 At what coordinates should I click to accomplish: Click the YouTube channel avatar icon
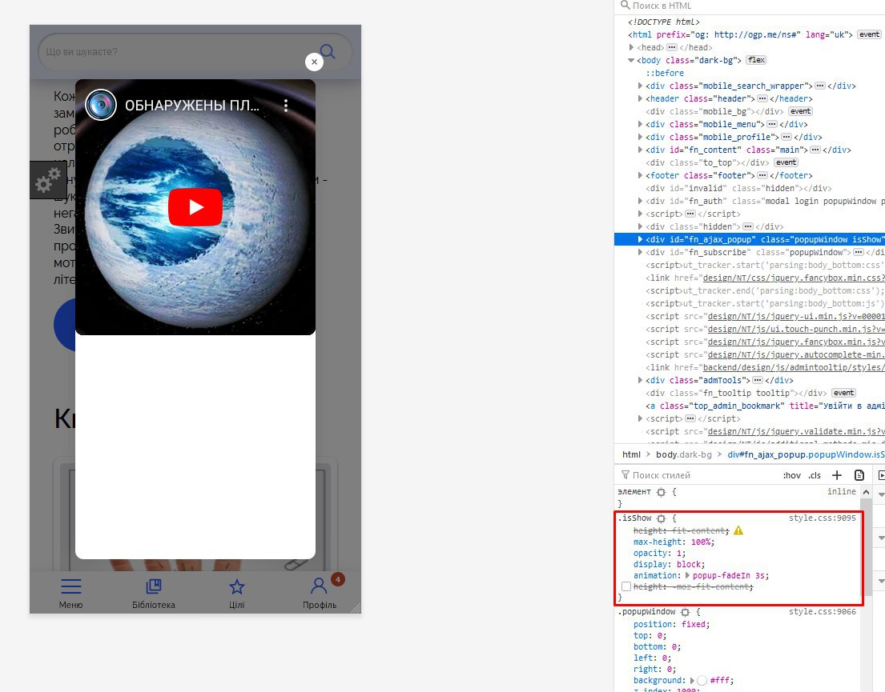click(x=101, y=105)
